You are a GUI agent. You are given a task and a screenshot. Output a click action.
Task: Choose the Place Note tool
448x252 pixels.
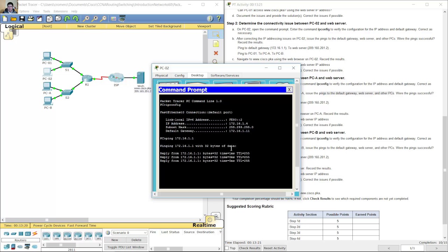(216, 44)
